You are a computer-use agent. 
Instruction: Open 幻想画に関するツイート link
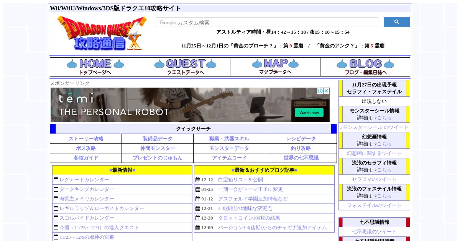(374, 153)
